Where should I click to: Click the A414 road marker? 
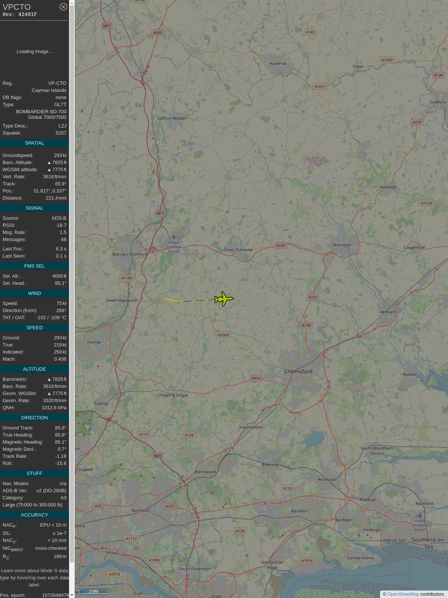256,378
